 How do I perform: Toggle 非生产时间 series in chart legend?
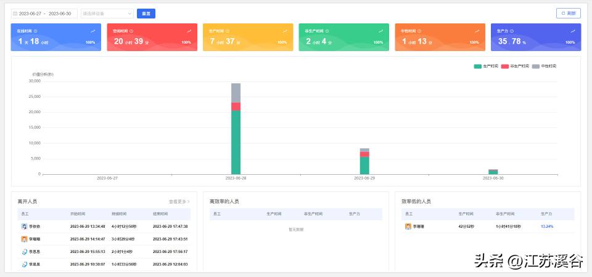514,66
